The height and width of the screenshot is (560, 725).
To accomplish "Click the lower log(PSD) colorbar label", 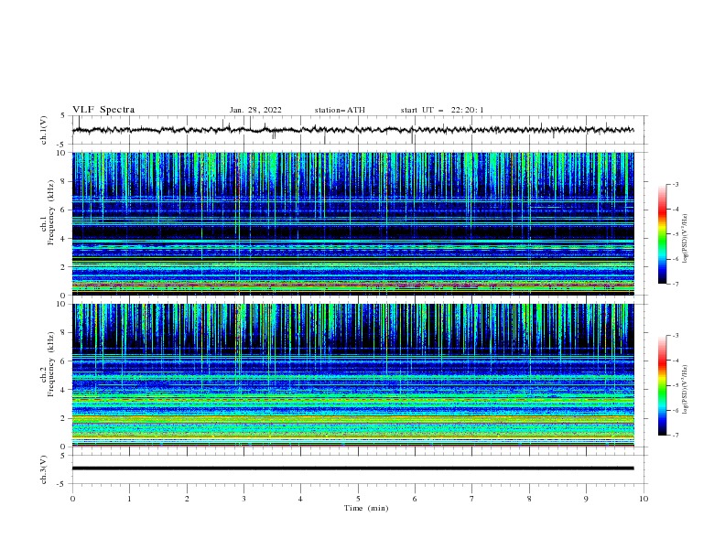I will [686, 389].
